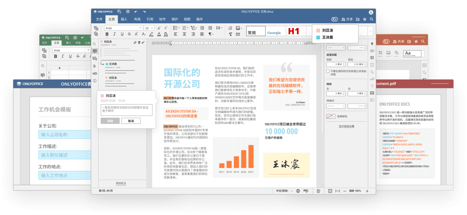Viewport: 467px width, 215px height.
Task: Click 显示高级设置 advanced settings link
Action: tap(347, 126)
